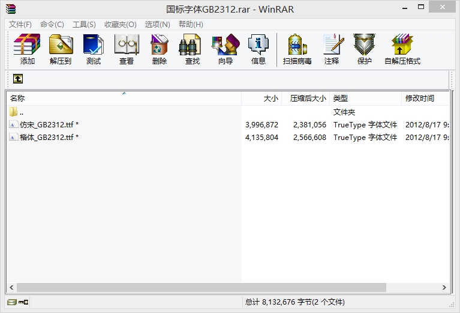Open the 工具(S) menu
This screenshot has height=313, width=460.
tap(84, 25)
